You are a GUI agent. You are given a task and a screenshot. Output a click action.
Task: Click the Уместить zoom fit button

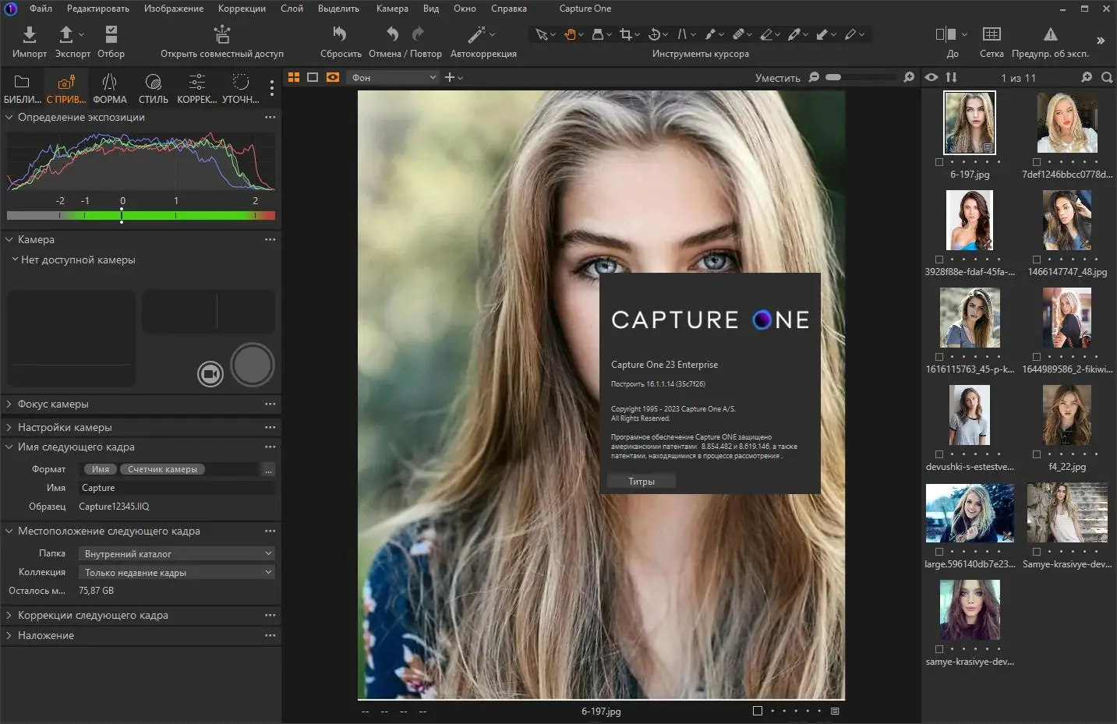pos(777,78)
